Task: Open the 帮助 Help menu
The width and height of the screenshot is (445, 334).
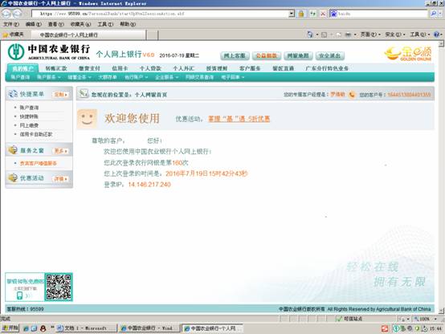Action: coord(128,24)
